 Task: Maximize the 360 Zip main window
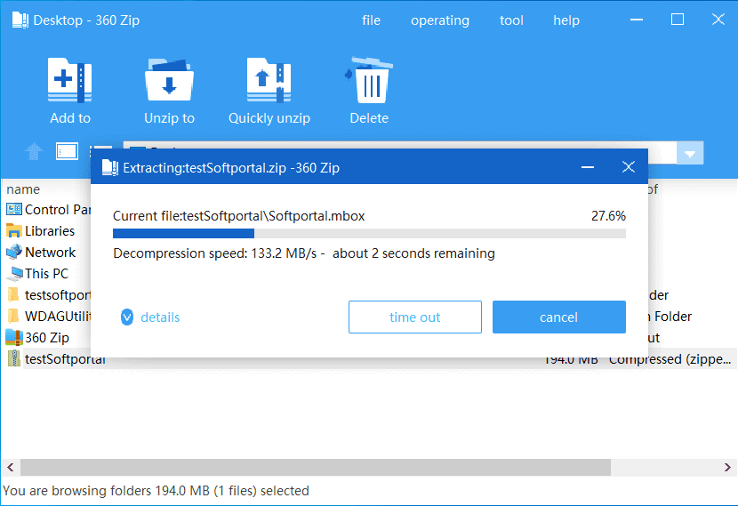coord(678,20)
